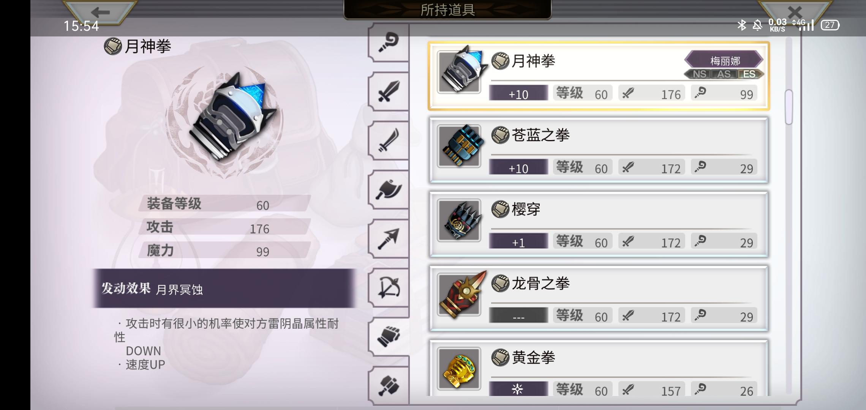Image resolution: width=866 pixels, height=410 pixels.
Task: Select the staff weapon category tab
Action: pyautogui.click(x=389, y=42)
